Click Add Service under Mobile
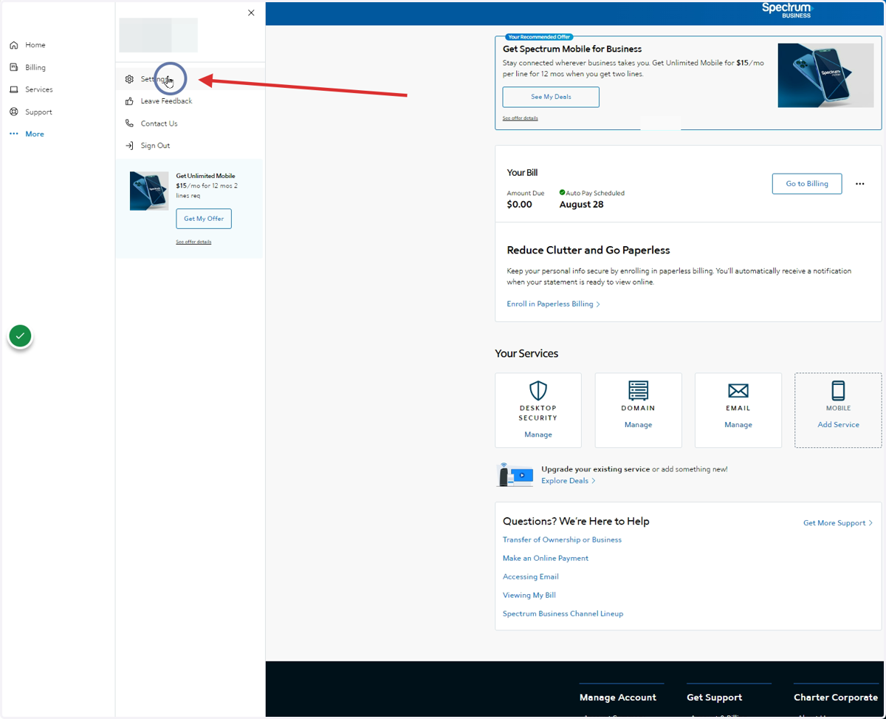Viewport: 886px width, 719px height. click(838, 425)
